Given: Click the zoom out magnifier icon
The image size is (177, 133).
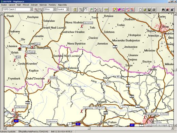Looking at the screenshot, I should click(x=41, y=10).
